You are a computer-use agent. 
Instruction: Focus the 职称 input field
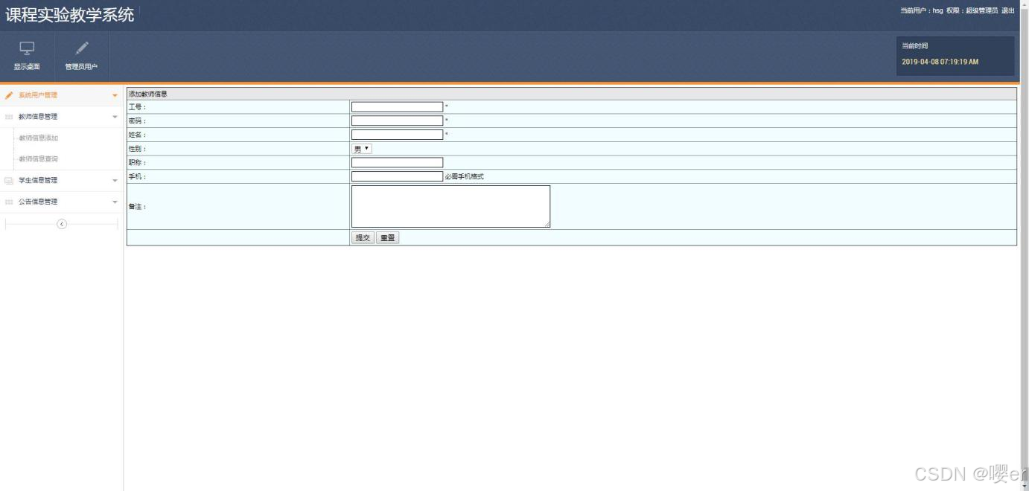(x=397, y=162)
